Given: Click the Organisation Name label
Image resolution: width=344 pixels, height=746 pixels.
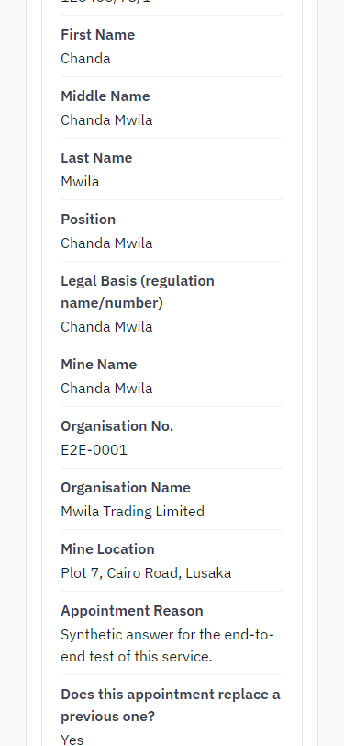Looking at the screenshot, I should click(126, 488).
